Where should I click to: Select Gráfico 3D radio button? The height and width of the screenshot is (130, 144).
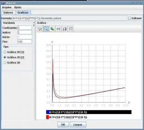5,63
